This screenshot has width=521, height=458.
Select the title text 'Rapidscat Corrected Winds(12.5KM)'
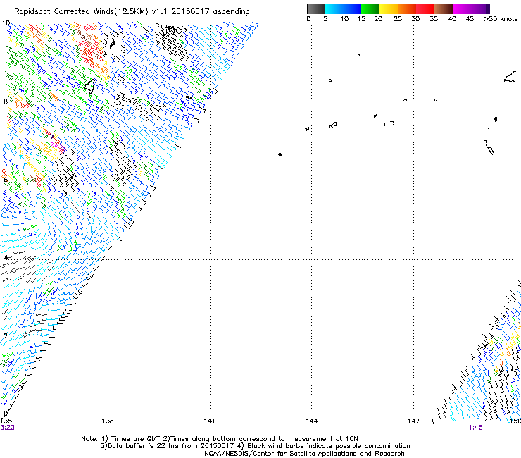coord(81,12)
